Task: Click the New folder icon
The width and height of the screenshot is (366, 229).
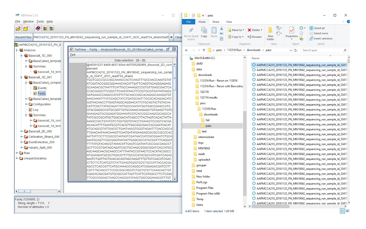Action: (270, 33)
